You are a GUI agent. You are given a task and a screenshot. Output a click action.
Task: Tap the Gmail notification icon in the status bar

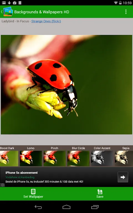click(x=4, y=3)
